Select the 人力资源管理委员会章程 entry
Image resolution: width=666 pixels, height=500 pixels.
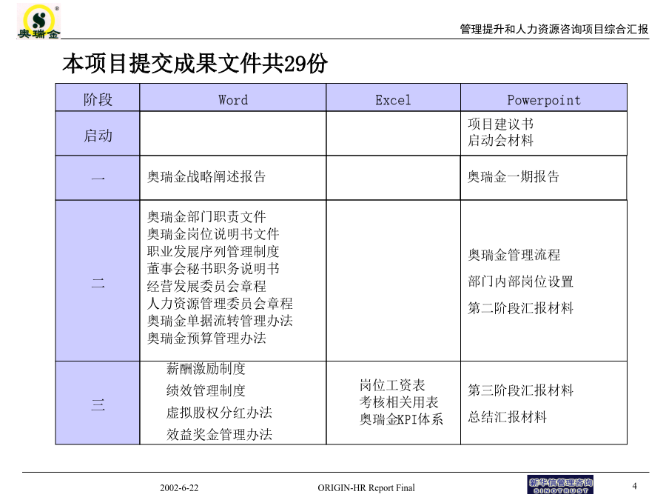pyautogui.click(x=220, y=304)
